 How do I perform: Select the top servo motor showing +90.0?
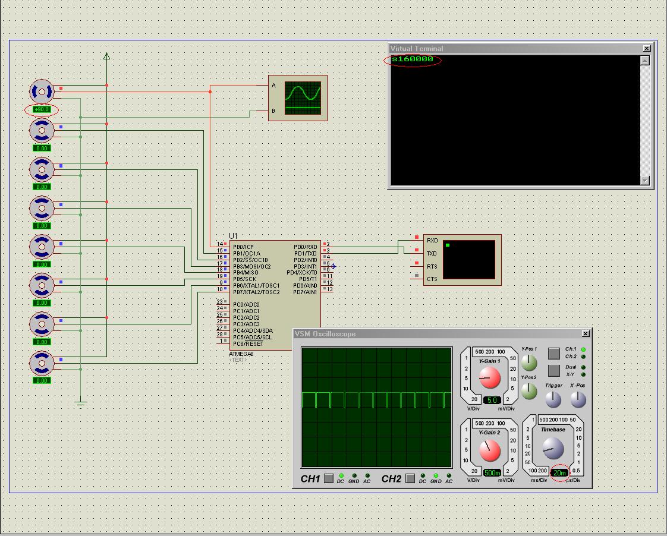coord(42,92)
